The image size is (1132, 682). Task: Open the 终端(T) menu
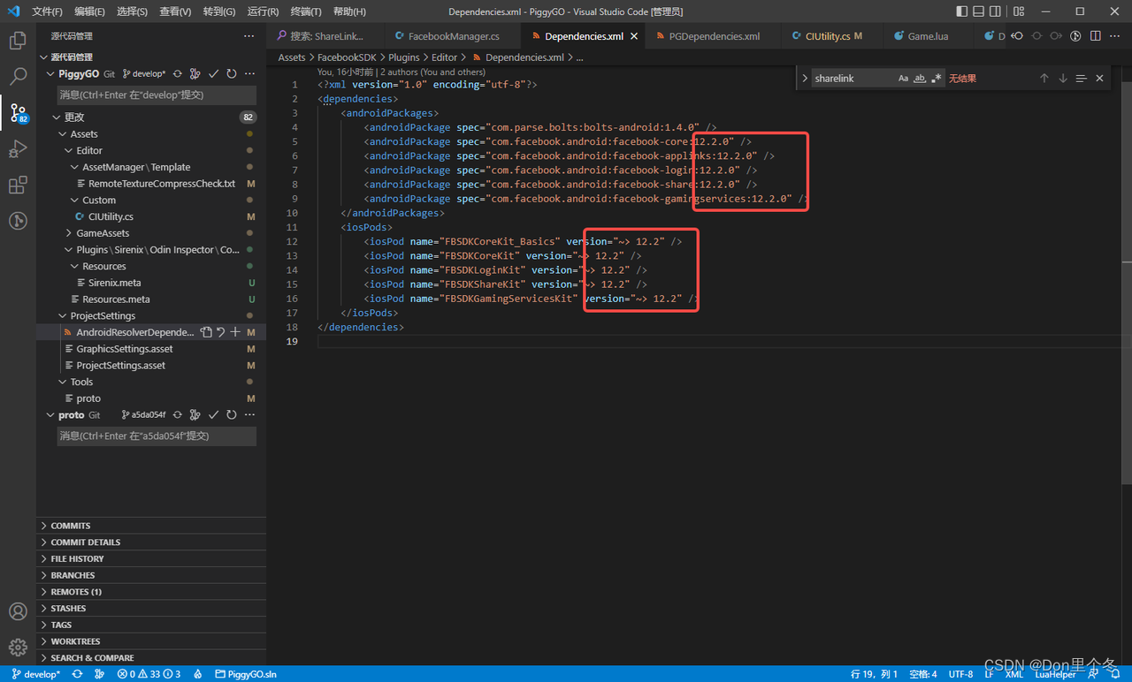pos(306,11)
